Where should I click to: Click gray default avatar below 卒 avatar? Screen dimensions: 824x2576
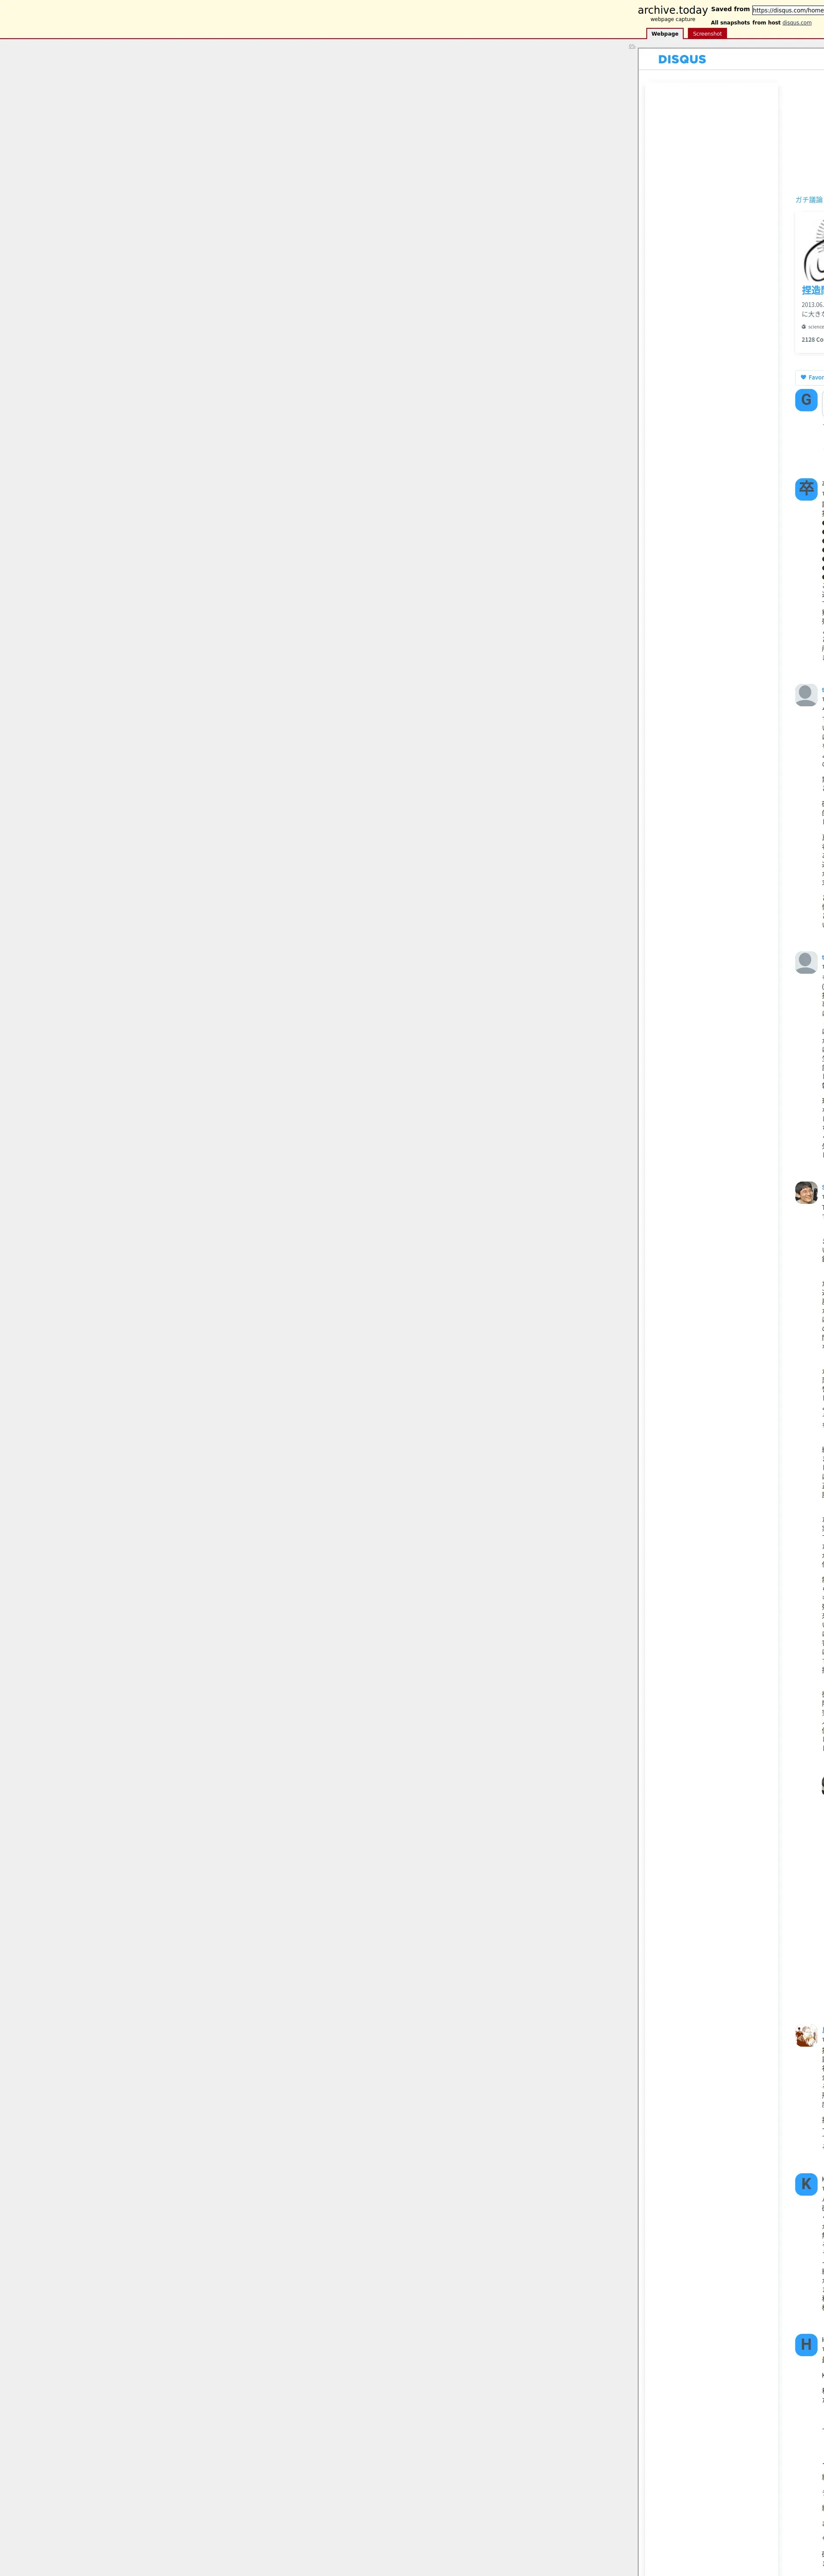(806, 695)
